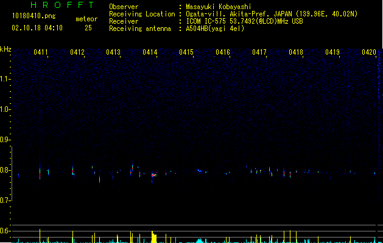Click the 1.0 frequency axis label
Screen dimensions: 383x243
coord(5,109)
